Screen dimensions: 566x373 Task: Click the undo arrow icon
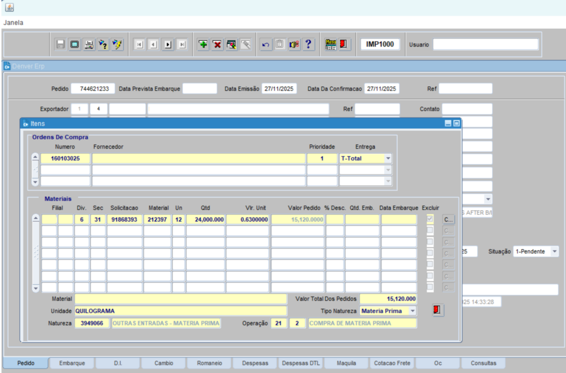tap(266, 44)
